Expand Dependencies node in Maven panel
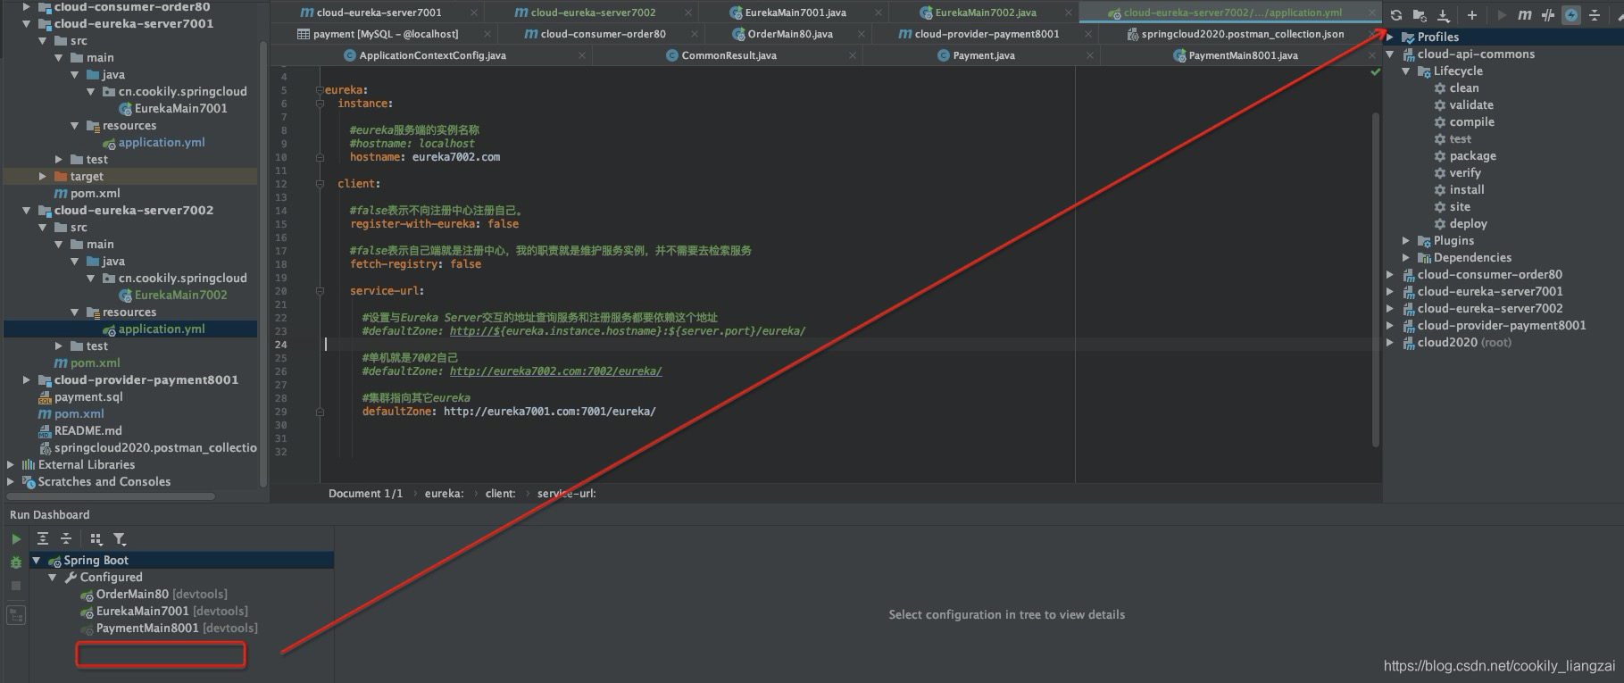This screenshot has height=683, width=1624. 1406,257
